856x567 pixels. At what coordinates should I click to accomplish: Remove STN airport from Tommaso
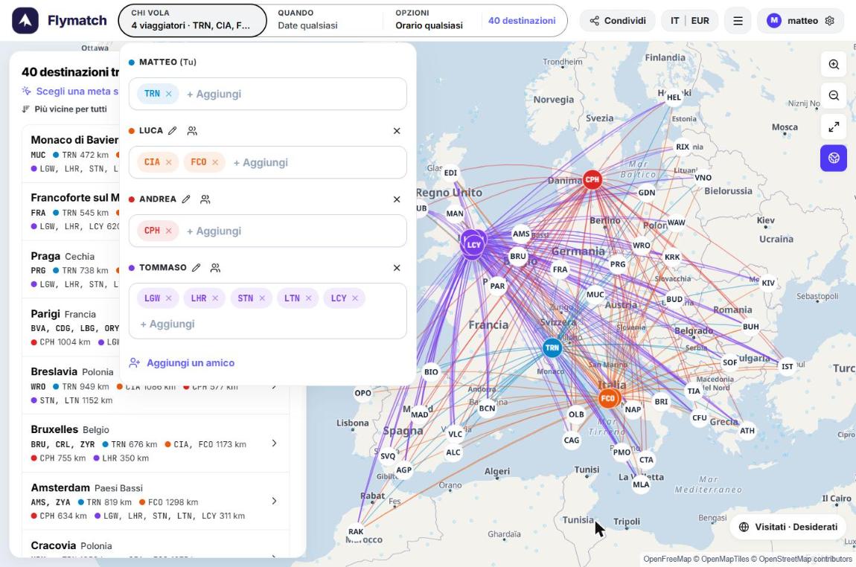(x=262, y=298)
